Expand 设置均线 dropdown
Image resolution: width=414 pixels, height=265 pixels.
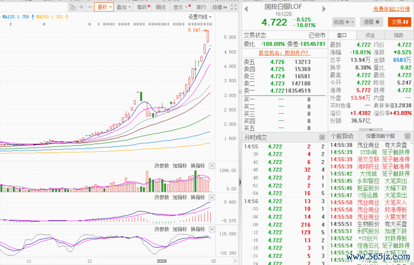pyautogui.click(x=200, y=17)
